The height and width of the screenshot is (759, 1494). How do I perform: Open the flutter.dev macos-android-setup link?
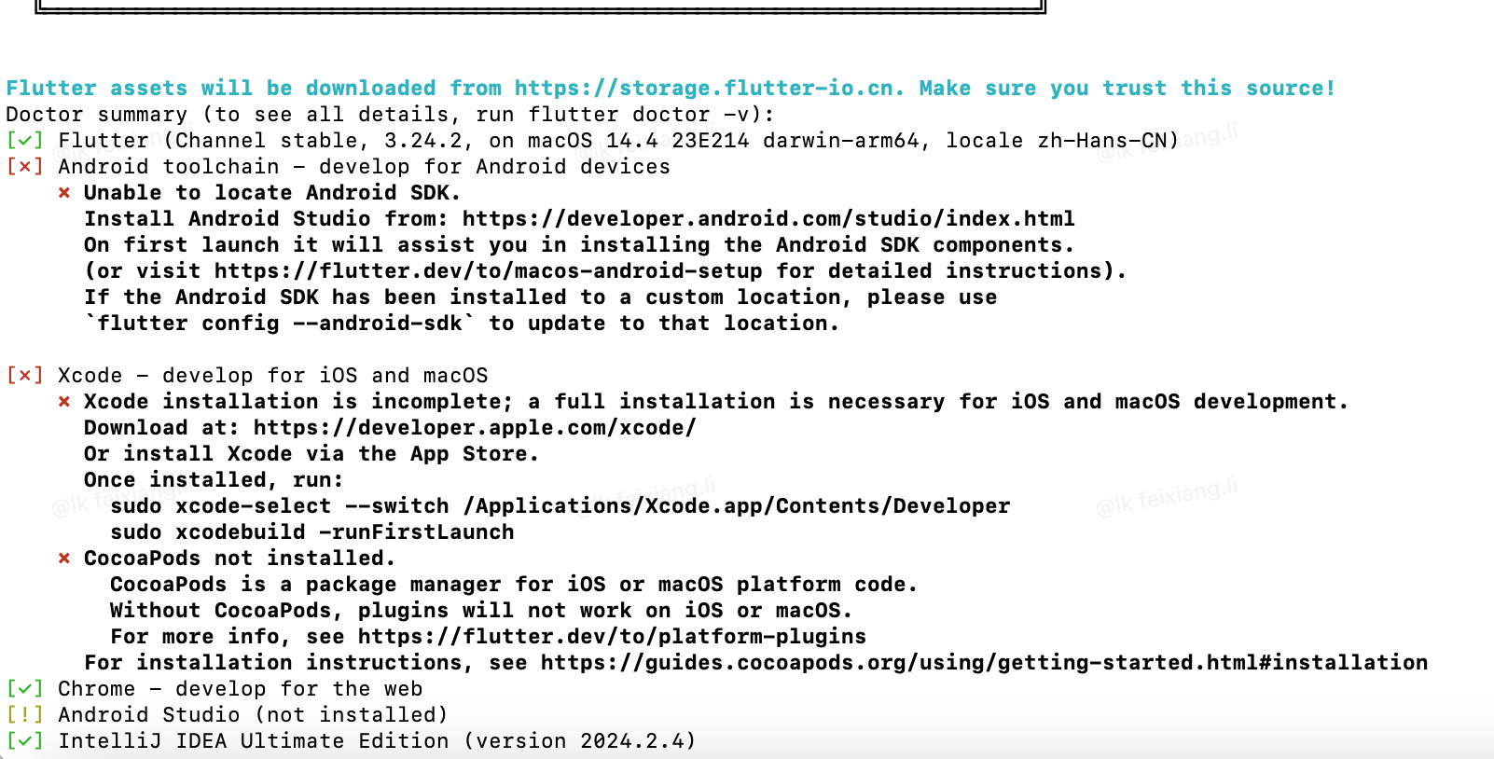tap(489, 271)
